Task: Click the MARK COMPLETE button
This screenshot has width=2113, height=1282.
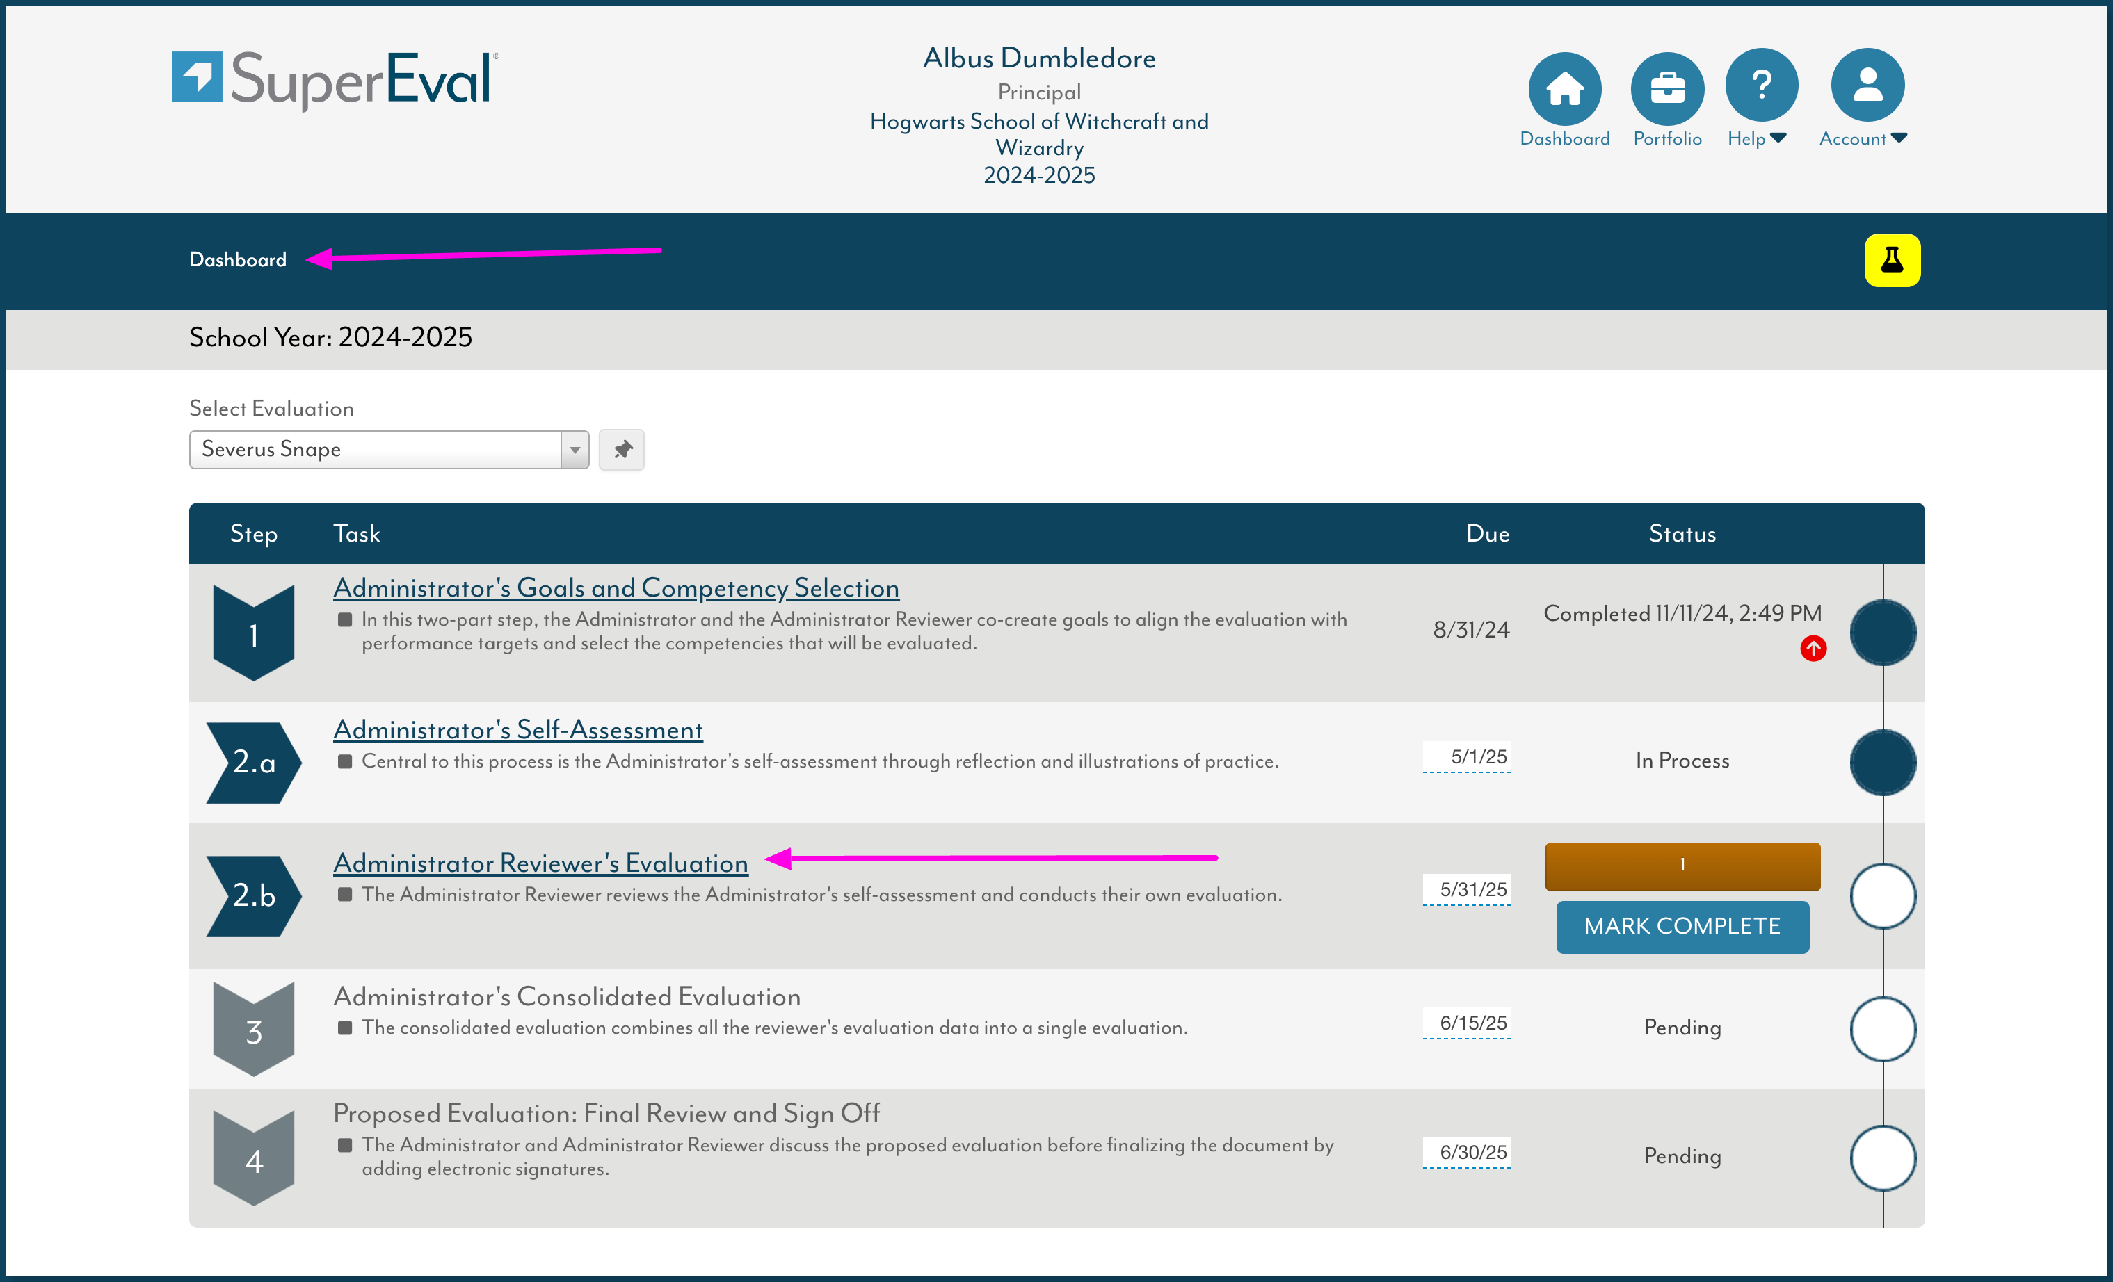Action: coord(1682,926)
